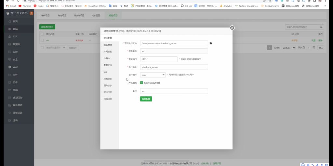
Task: Click the search magnifier icon in project search
Action: 321,27
